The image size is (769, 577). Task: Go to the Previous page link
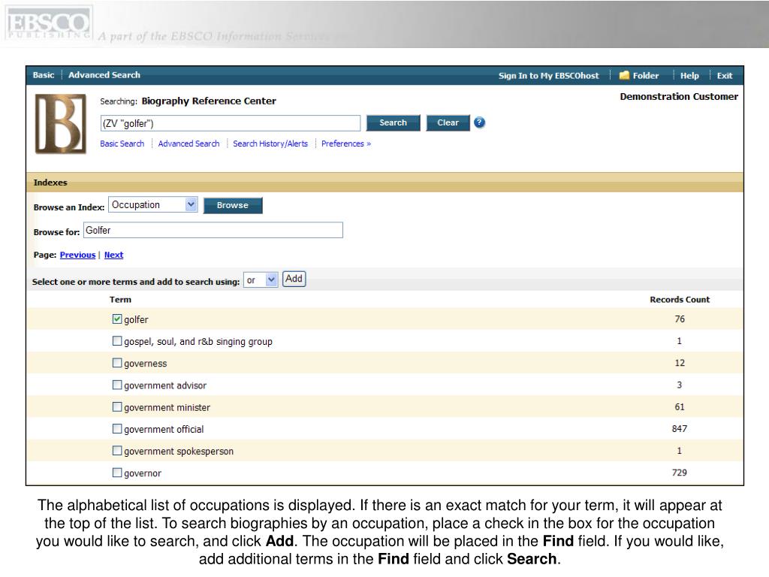point(77,255)
